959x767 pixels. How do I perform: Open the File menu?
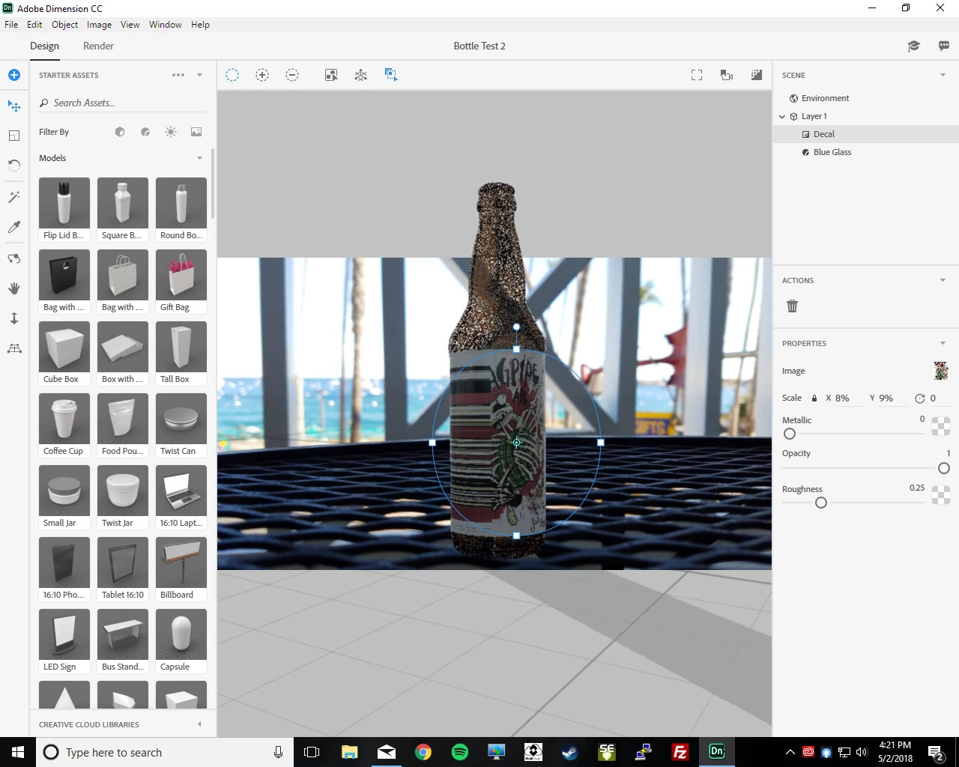pyautogui.click(x=11, y=25)
